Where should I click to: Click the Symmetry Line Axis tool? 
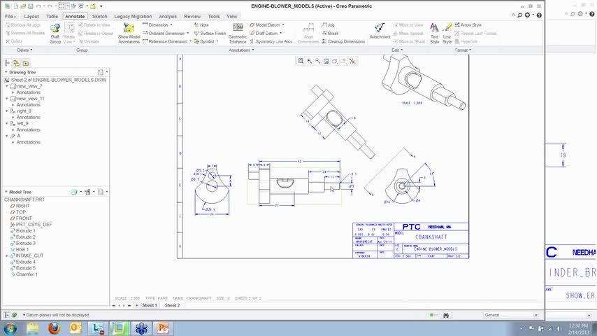(271, 41)
